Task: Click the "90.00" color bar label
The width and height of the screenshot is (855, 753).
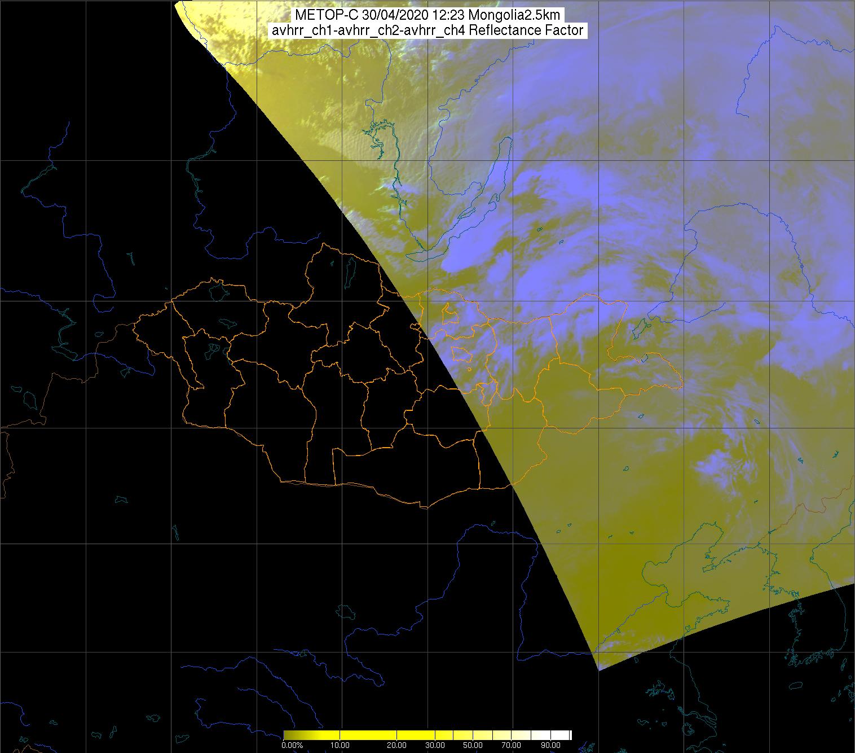Action: coord(550,745)
